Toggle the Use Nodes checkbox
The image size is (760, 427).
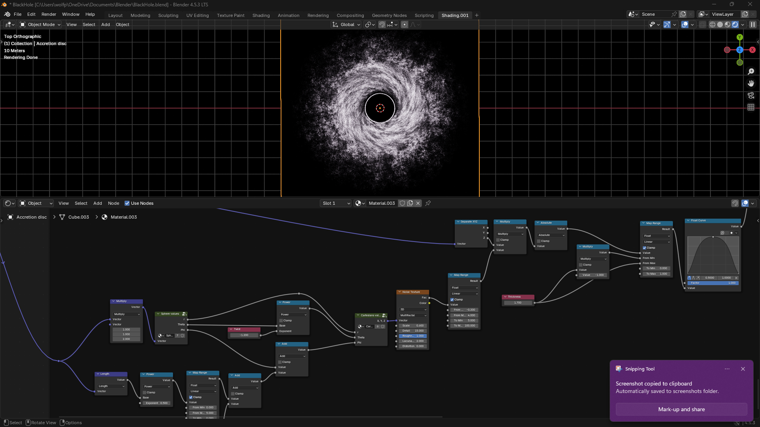coord(127,203)
